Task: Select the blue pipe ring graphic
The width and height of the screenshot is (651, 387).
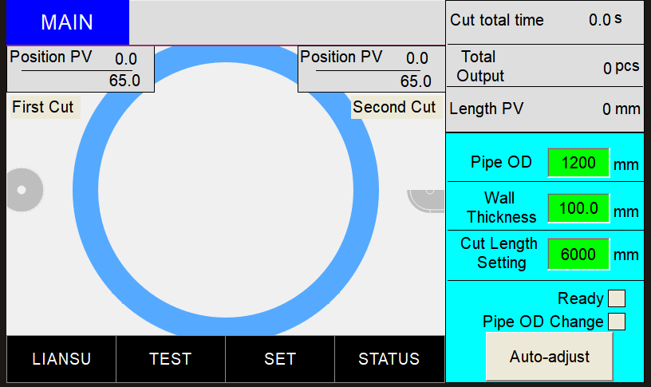Action: tap(226, 190)
